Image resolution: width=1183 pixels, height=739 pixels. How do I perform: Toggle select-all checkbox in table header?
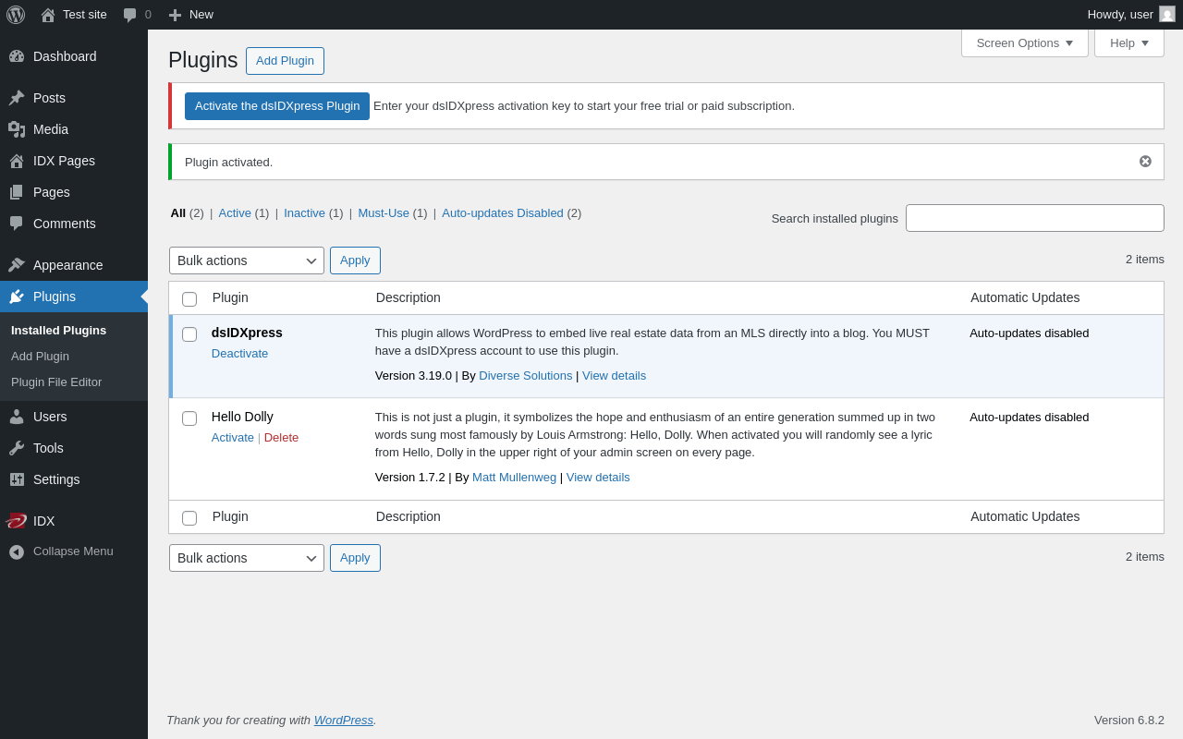point(189,299)
